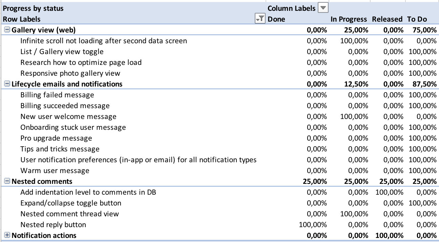Select the Notification actions row label
439x242 pixels.
tap(44, 236)
